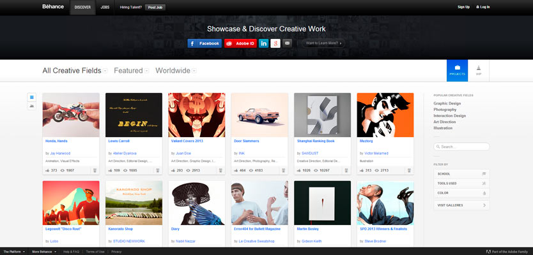Click views eye icon on Lewis Carroll card
This screenshot has width=533, height=255.
click(125, 171)
